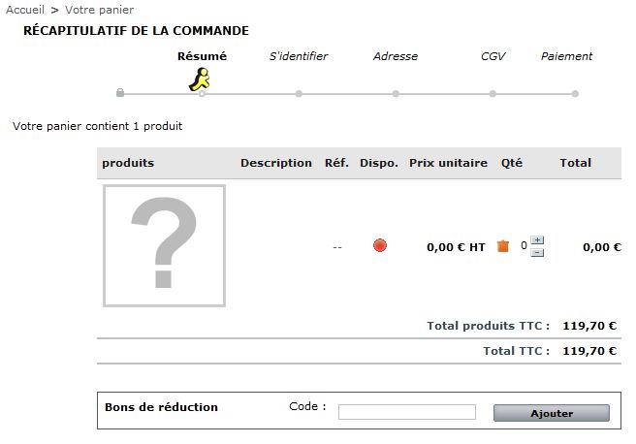Screen dimensions: 636x444
Task: Select the S'identifier step
Action: tap(299, 56)
